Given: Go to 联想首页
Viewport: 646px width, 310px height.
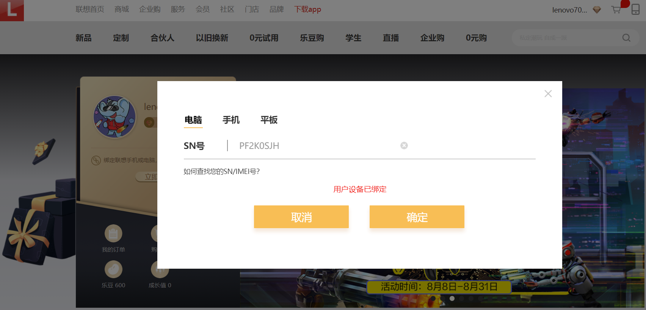Looking at the screenshot, I should click(x=90, y=9).
